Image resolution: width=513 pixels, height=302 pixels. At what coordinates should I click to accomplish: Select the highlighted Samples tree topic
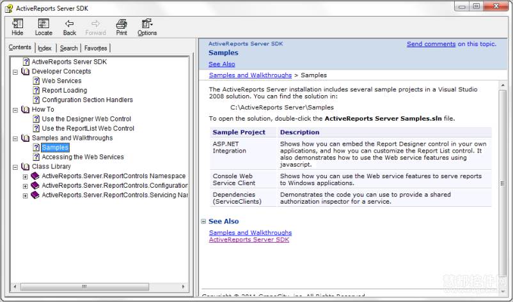point(55,147)
